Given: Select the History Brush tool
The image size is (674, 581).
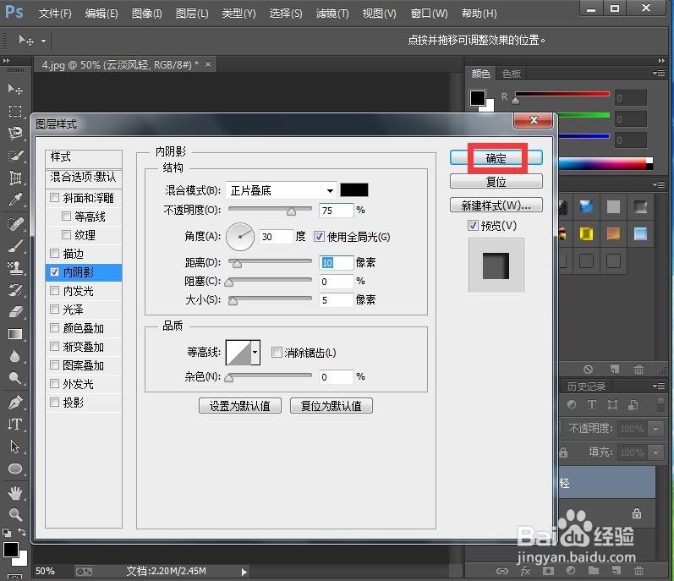Looking at the screenshot, I should [15, 291].
